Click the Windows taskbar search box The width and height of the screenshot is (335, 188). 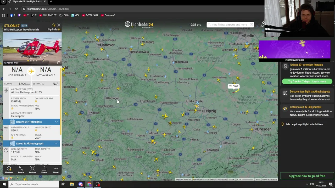[33, 184]
